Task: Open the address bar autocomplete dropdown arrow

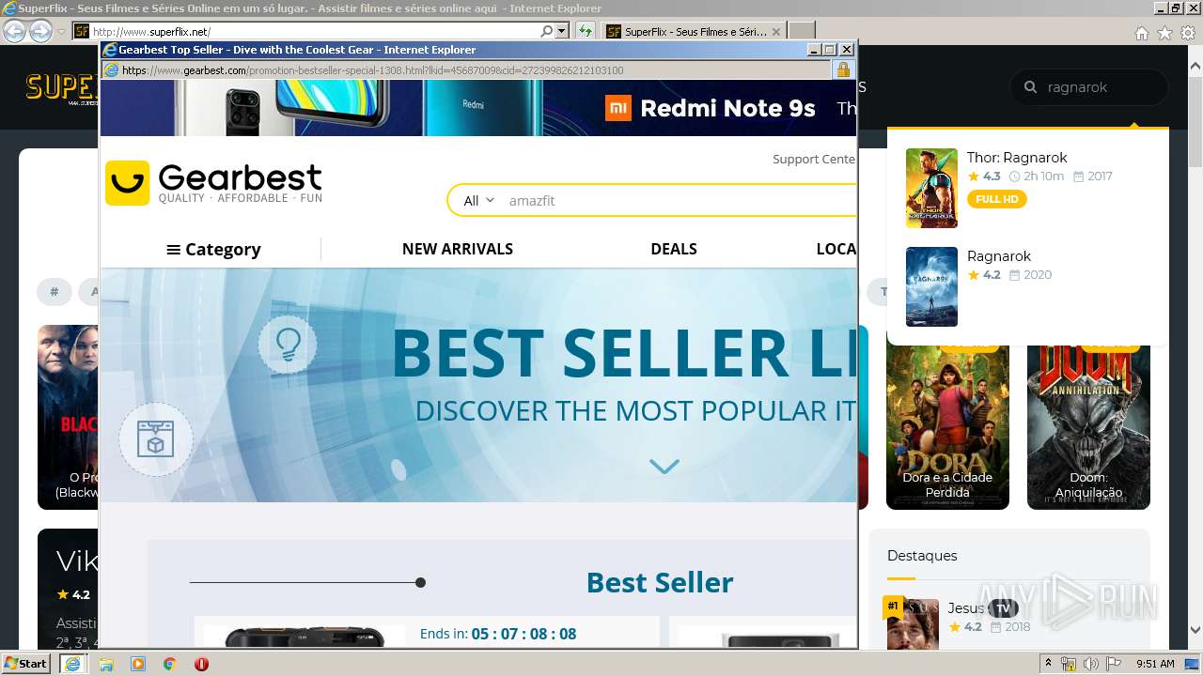Action: click(562, 31)
